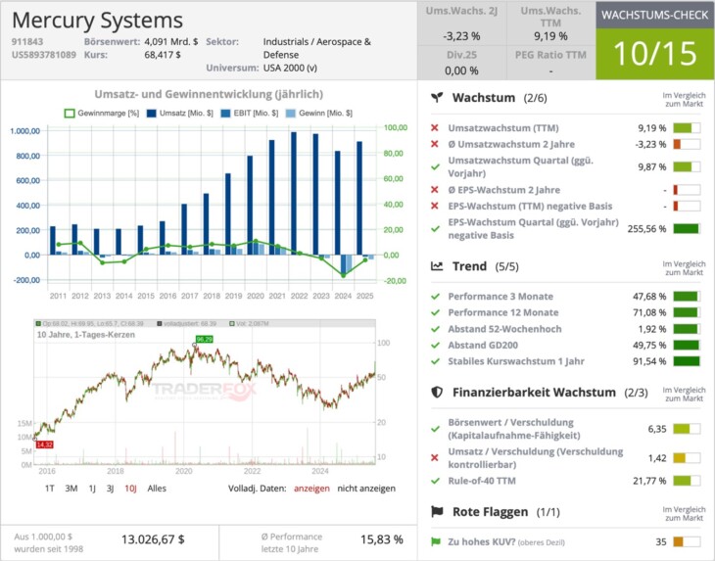Image resolution: width=715 pixels, height=561 pixels.
Task: Select the 1J chart timeframe
Action: [x=92, y=489]
